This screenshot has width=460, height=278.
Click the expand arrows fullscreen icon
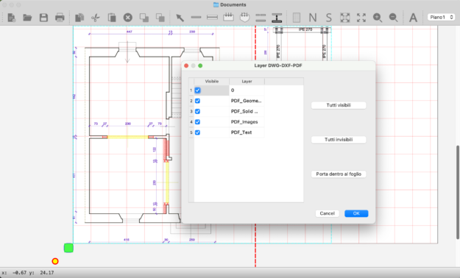361,18
